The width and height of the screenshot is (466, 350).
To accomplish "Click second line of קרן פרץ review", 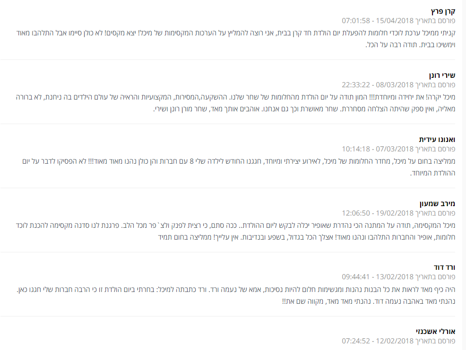I will coord(410,45).
